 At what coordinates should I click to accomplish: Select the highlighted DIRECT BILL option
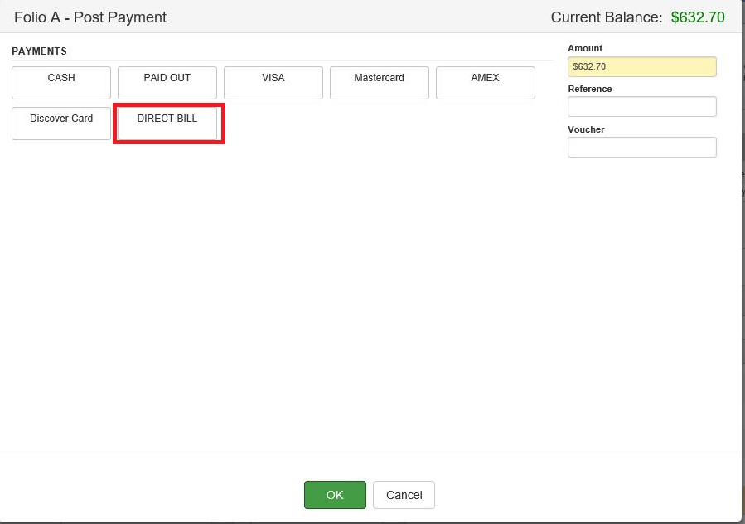[168, 123]
